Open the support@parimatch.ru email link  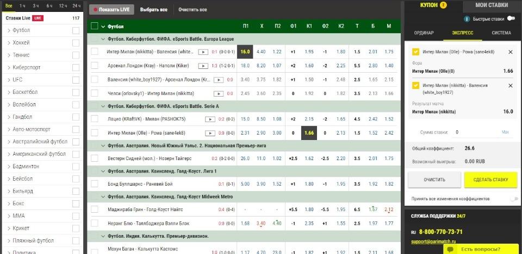[x=433, y=242]
